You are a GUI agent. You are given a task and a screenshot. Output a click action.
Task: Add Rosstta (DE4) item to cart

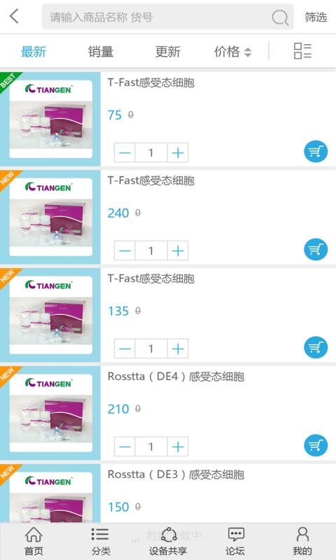click(x=316, y=445)
